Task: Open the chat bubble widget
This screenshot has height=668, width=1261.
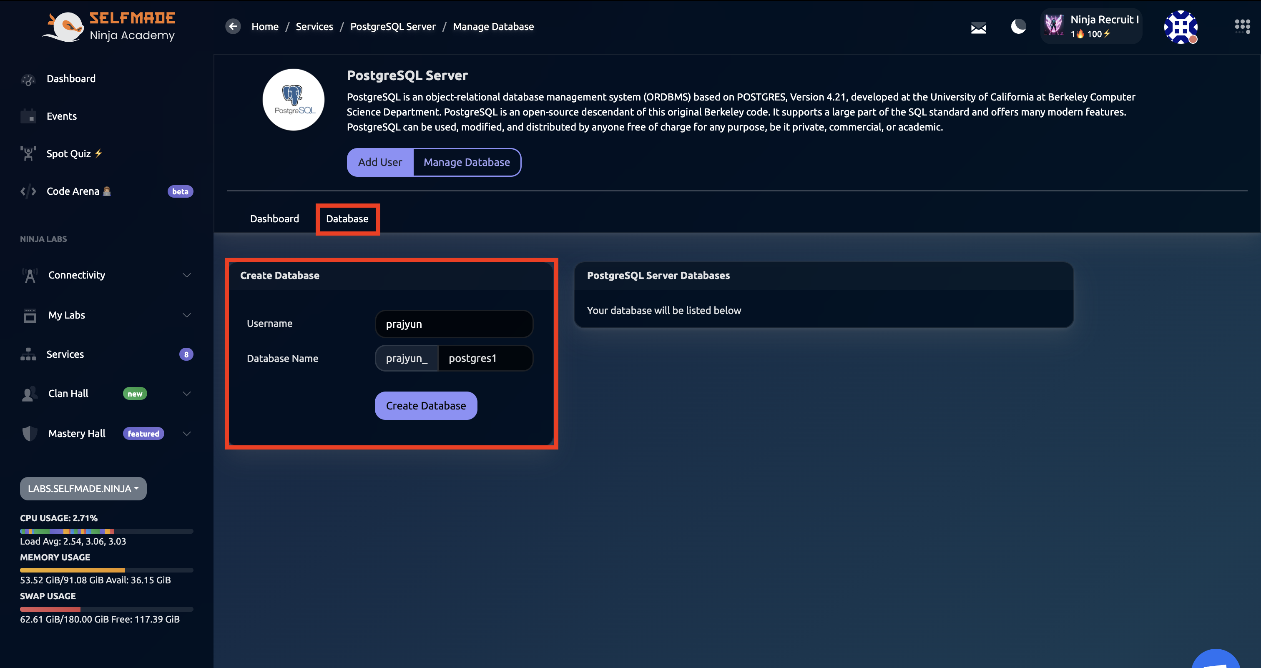Action: [1216, 659]
